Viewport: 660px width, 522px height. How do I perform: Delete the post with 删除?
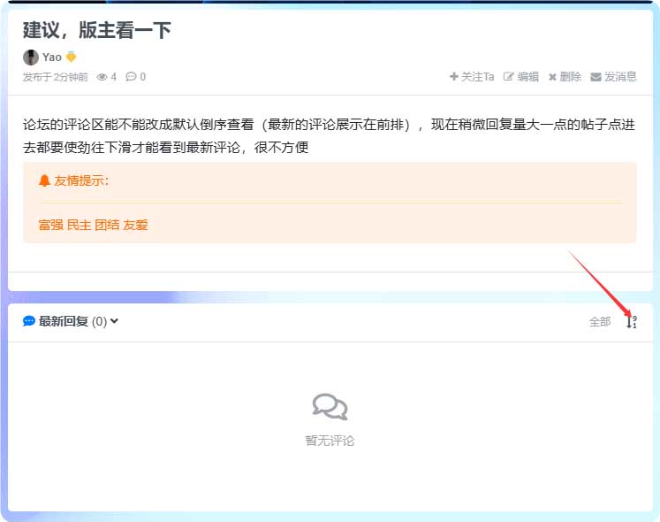[565, 77]
